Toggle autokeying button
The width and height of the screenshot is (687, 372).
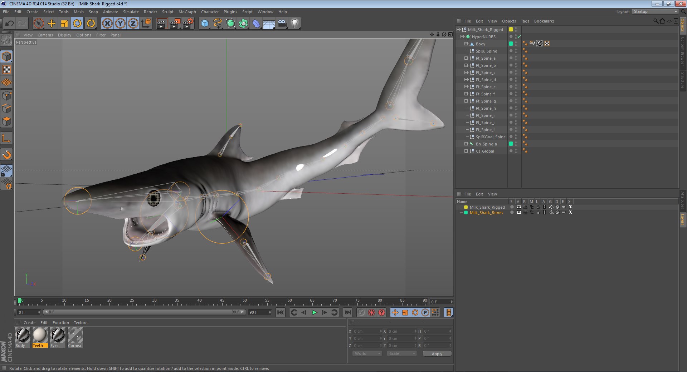tap(371, 313)
